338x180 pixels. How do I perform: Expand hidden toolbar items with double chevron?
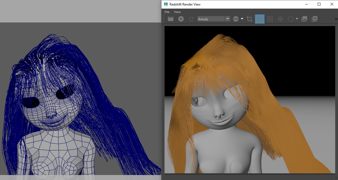[336, 19]
